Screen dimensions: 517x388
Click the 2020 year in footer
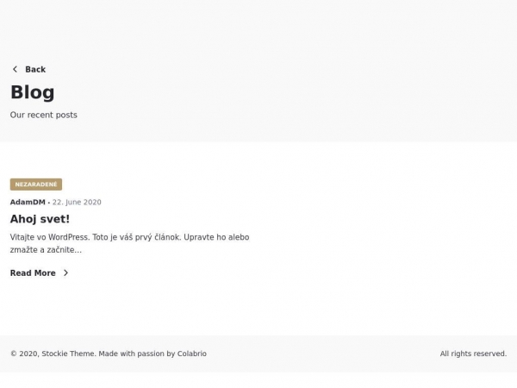29,354
